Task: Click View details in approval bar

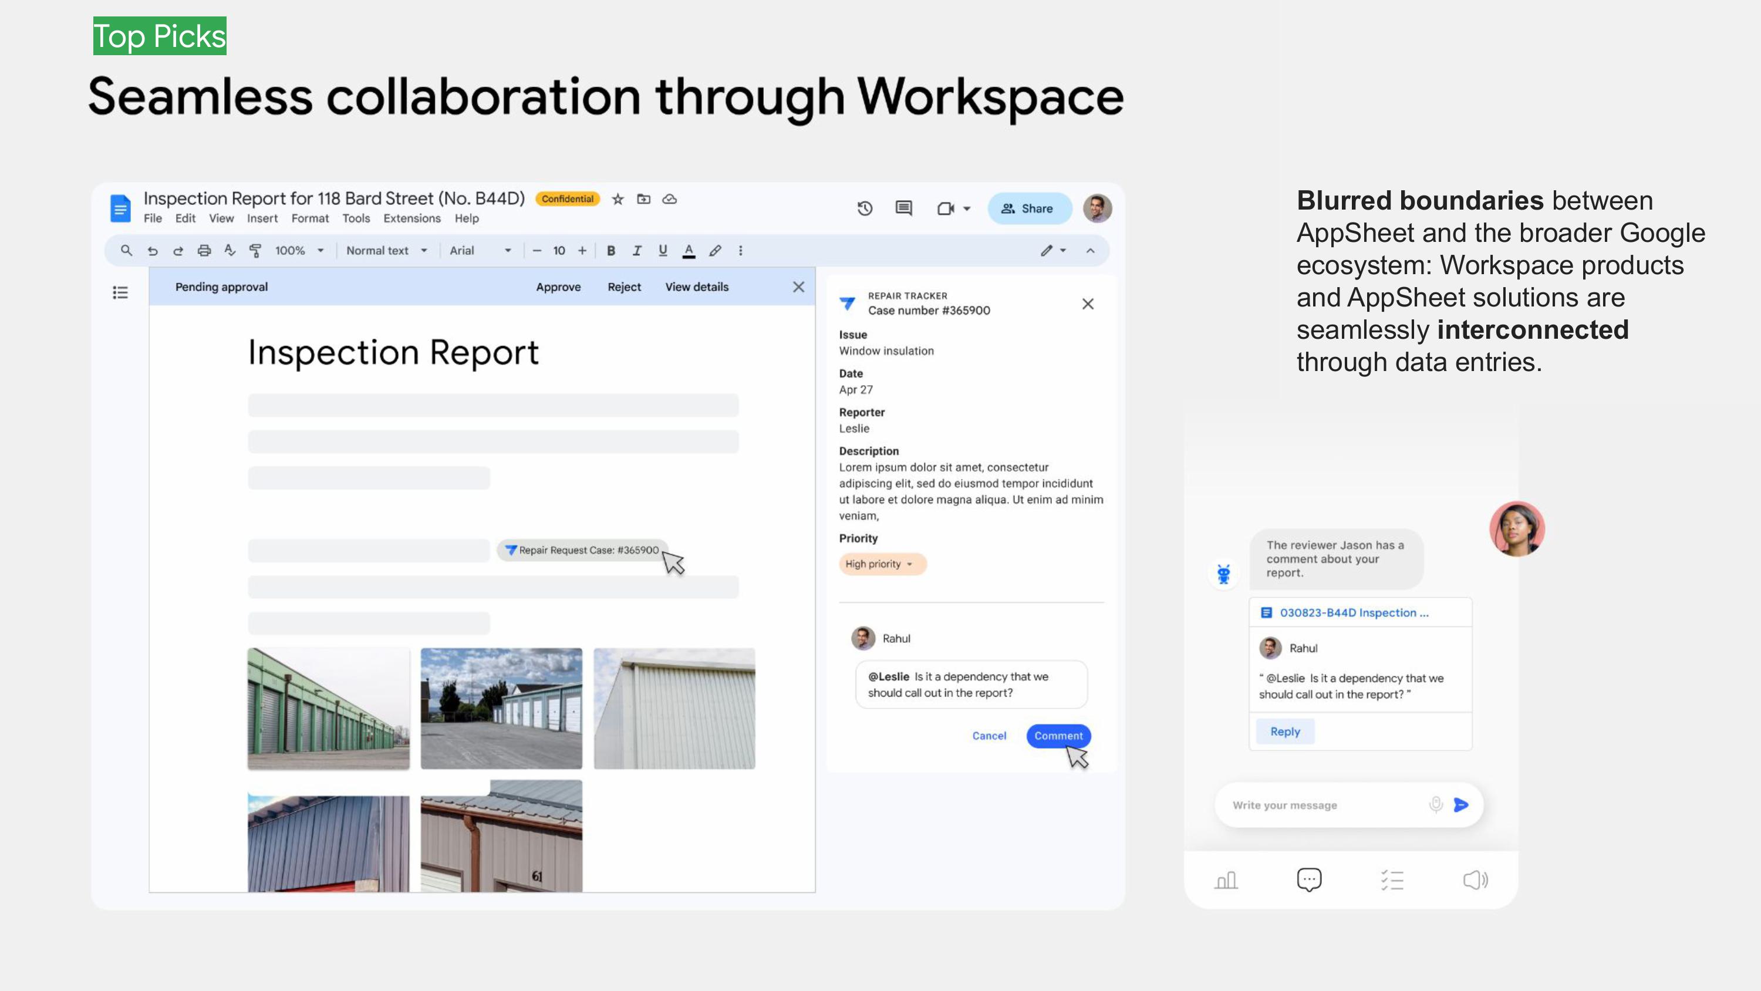Action: pyautogui.click(x=697, y=287)
